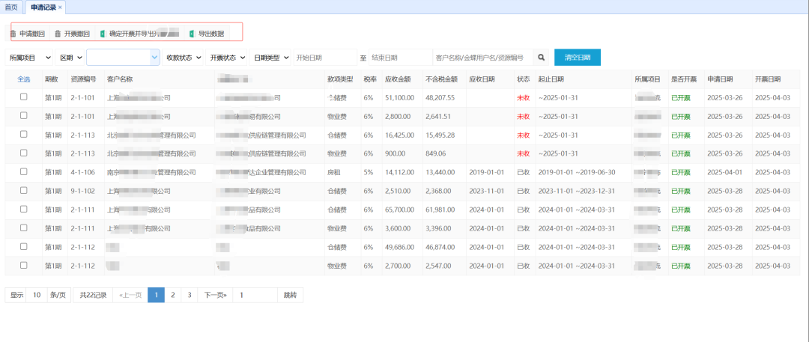This screenshot has height=342, width=809.
Task: Focus the 开始日期 date field
Action: point(325,58)
